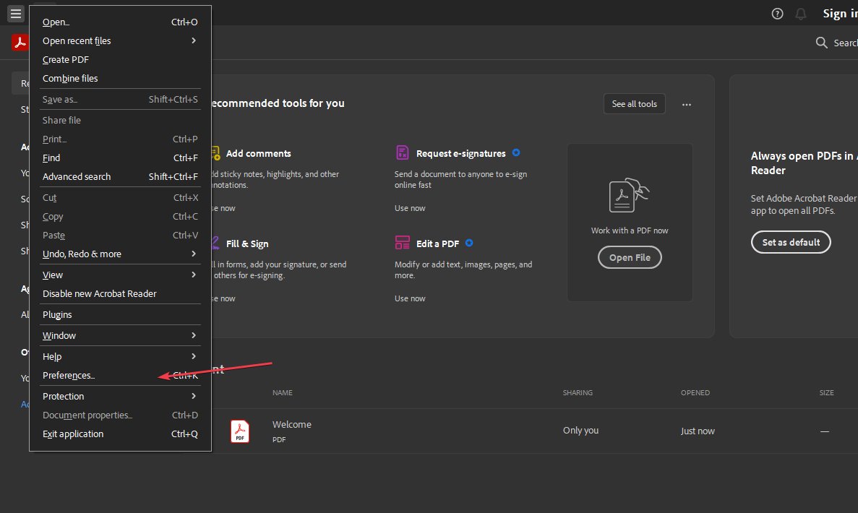Click the Request e-signatures tool title
The image size is (858, 513).
pyautogui.click(x=460, y=154)
